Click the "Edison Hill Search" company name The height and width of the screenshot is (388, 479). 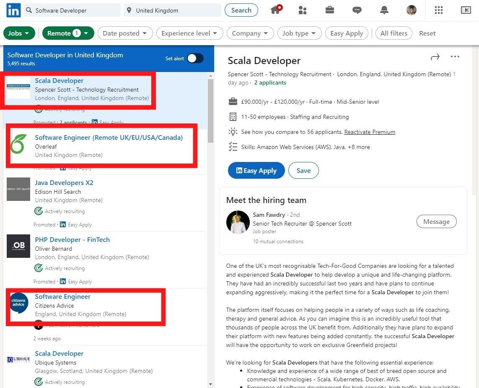click(x=58, y=192)
